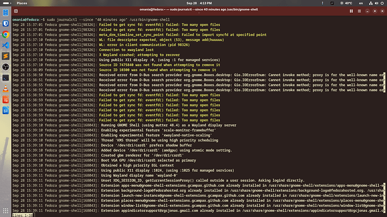Launch Google Chrome from the dock
This screenshot has height=217, width=387.
(x=6, y=35)
